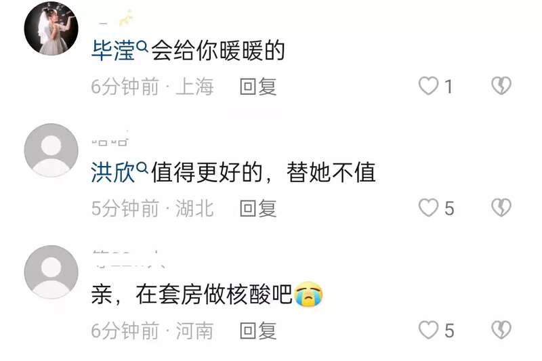The width and height of the screenshot is (542, 361).
Task: Open avatar of the 湖北 commenter
Action: [51, 150]
